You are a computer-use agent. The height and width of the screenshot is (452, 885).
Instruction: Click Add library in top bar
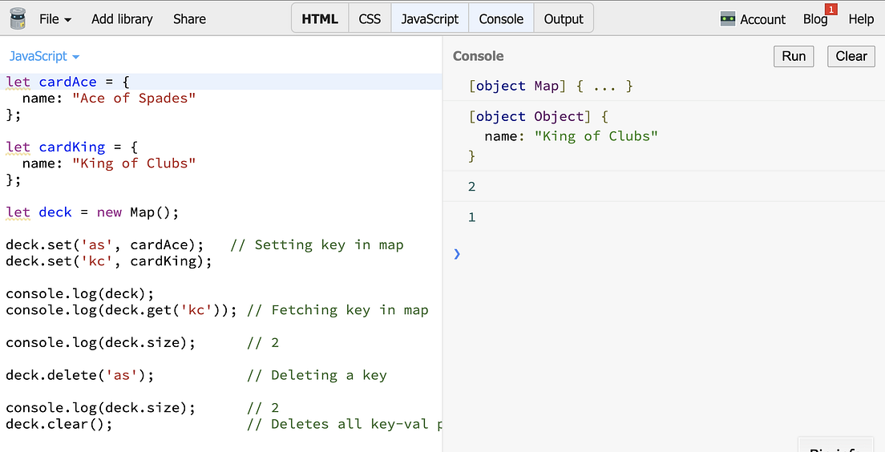pyautogui.click(x=122, y=18)
